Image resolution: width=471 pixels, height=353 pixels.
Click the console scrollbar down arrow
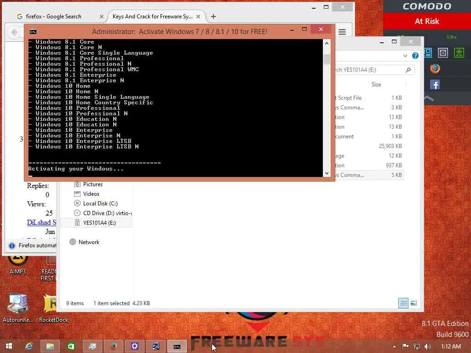(x=327, y=173)
